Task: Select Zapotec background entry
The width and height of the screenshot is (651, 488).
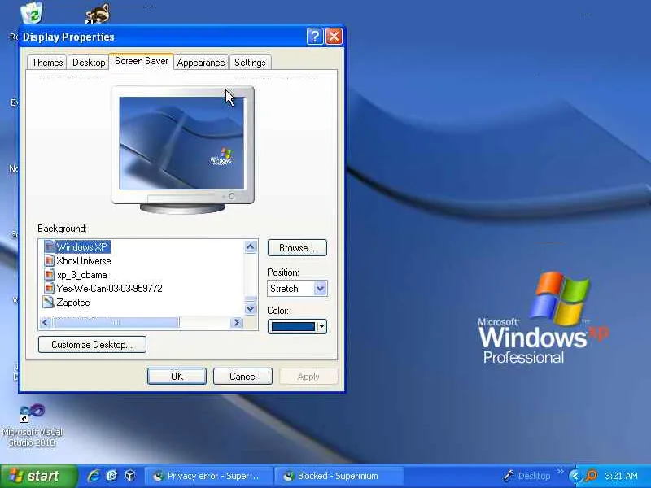Action: pos(73,302)
